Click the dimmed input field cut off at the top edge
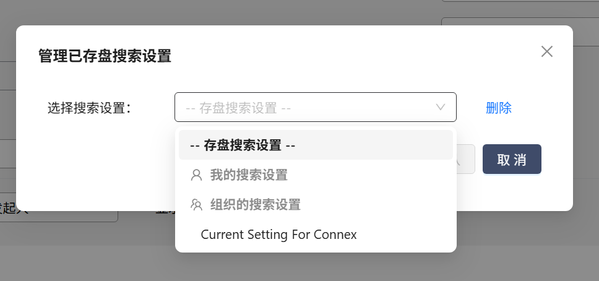599x281 pixels. (x=520, y=2)
